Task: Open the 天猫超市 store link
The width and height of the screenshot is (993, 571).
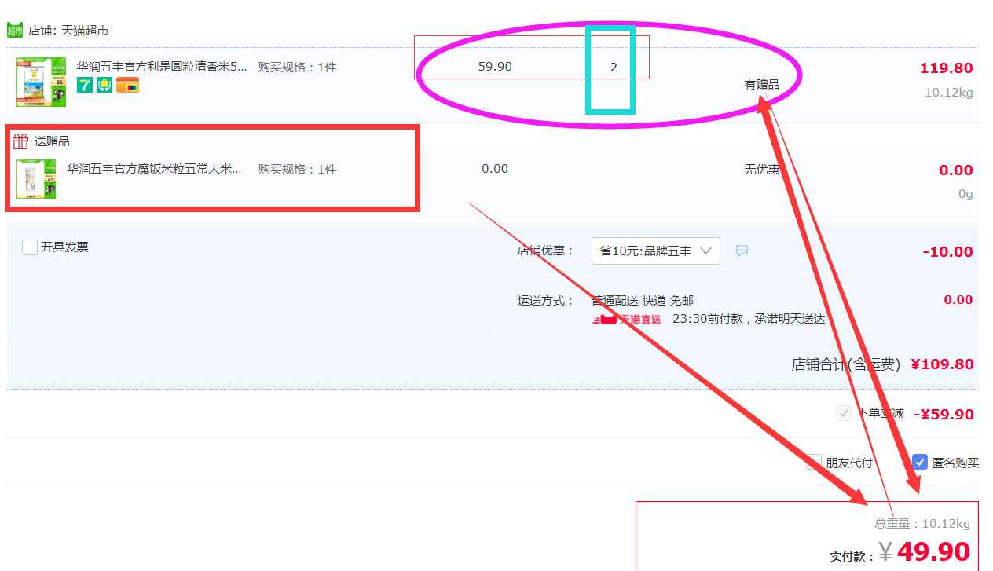Action: pos(85,31)
